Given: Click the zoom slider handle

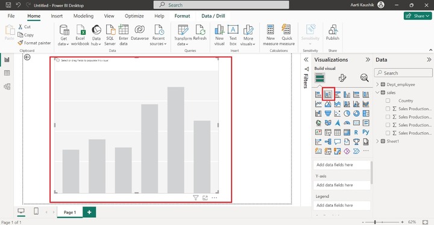Looking at the screenshot, I should (375, 222).
